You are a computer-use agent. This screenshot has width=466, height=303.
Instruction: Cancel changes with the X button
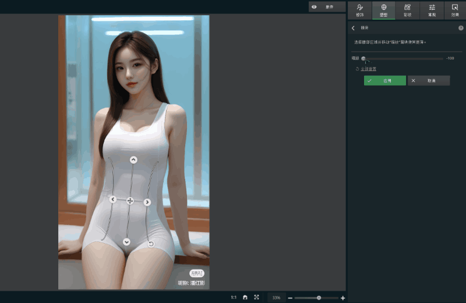coord(429,80)
